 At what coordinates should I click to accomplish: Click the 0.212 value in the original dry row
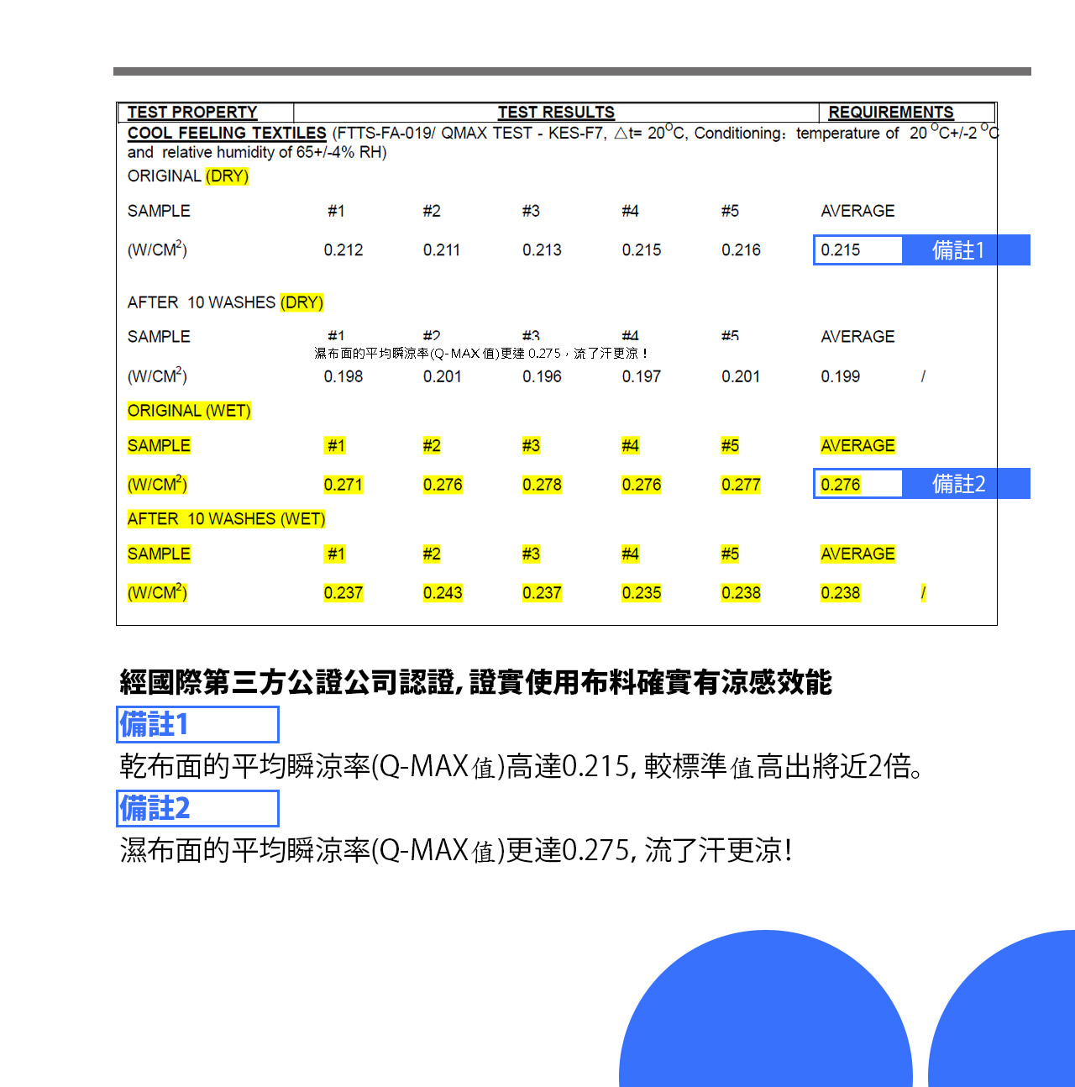click(343, 250)
